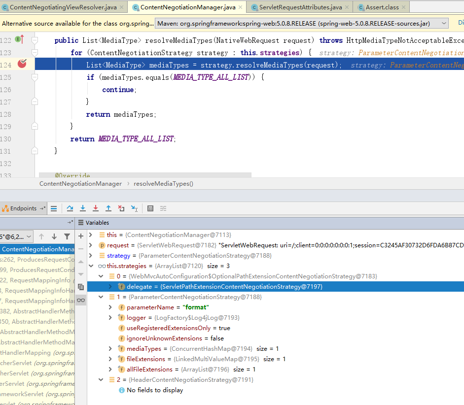Open the Maven source jar dropdown

point(444,23)
